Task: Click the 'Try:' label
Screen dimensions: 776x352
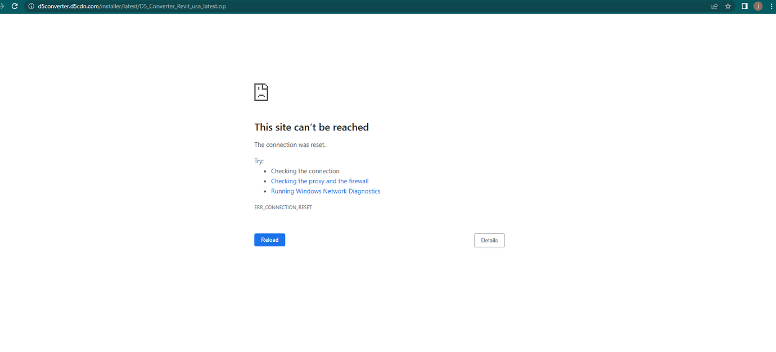Action: tap(259, 161)
